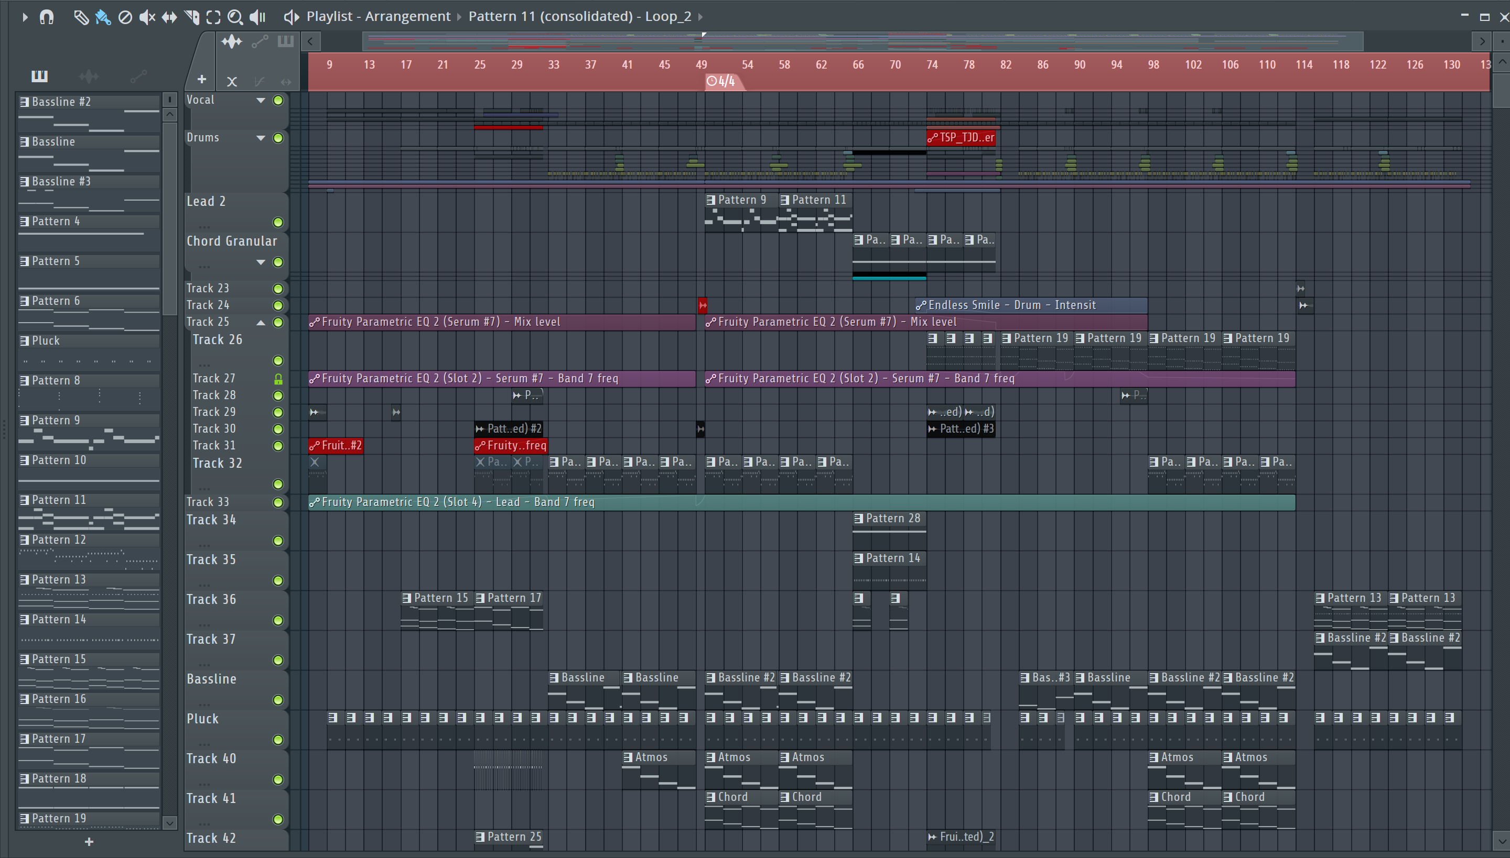Select Endless Smile - Drum - Intensit clip
1510x858 pixels.
point(1030,305)
